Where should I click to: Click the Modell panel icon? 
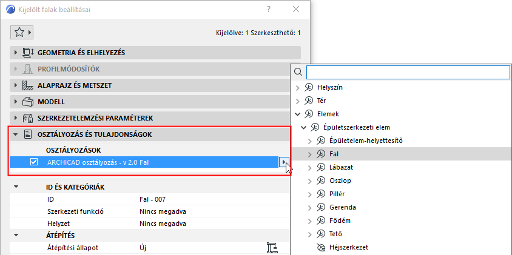pyautogui.click(x=27, y=102)
